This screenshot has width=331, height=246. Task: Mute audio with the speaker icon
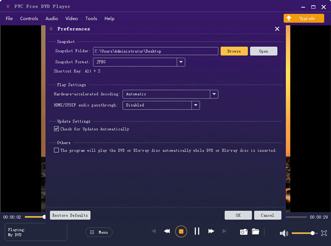(284, 233)
